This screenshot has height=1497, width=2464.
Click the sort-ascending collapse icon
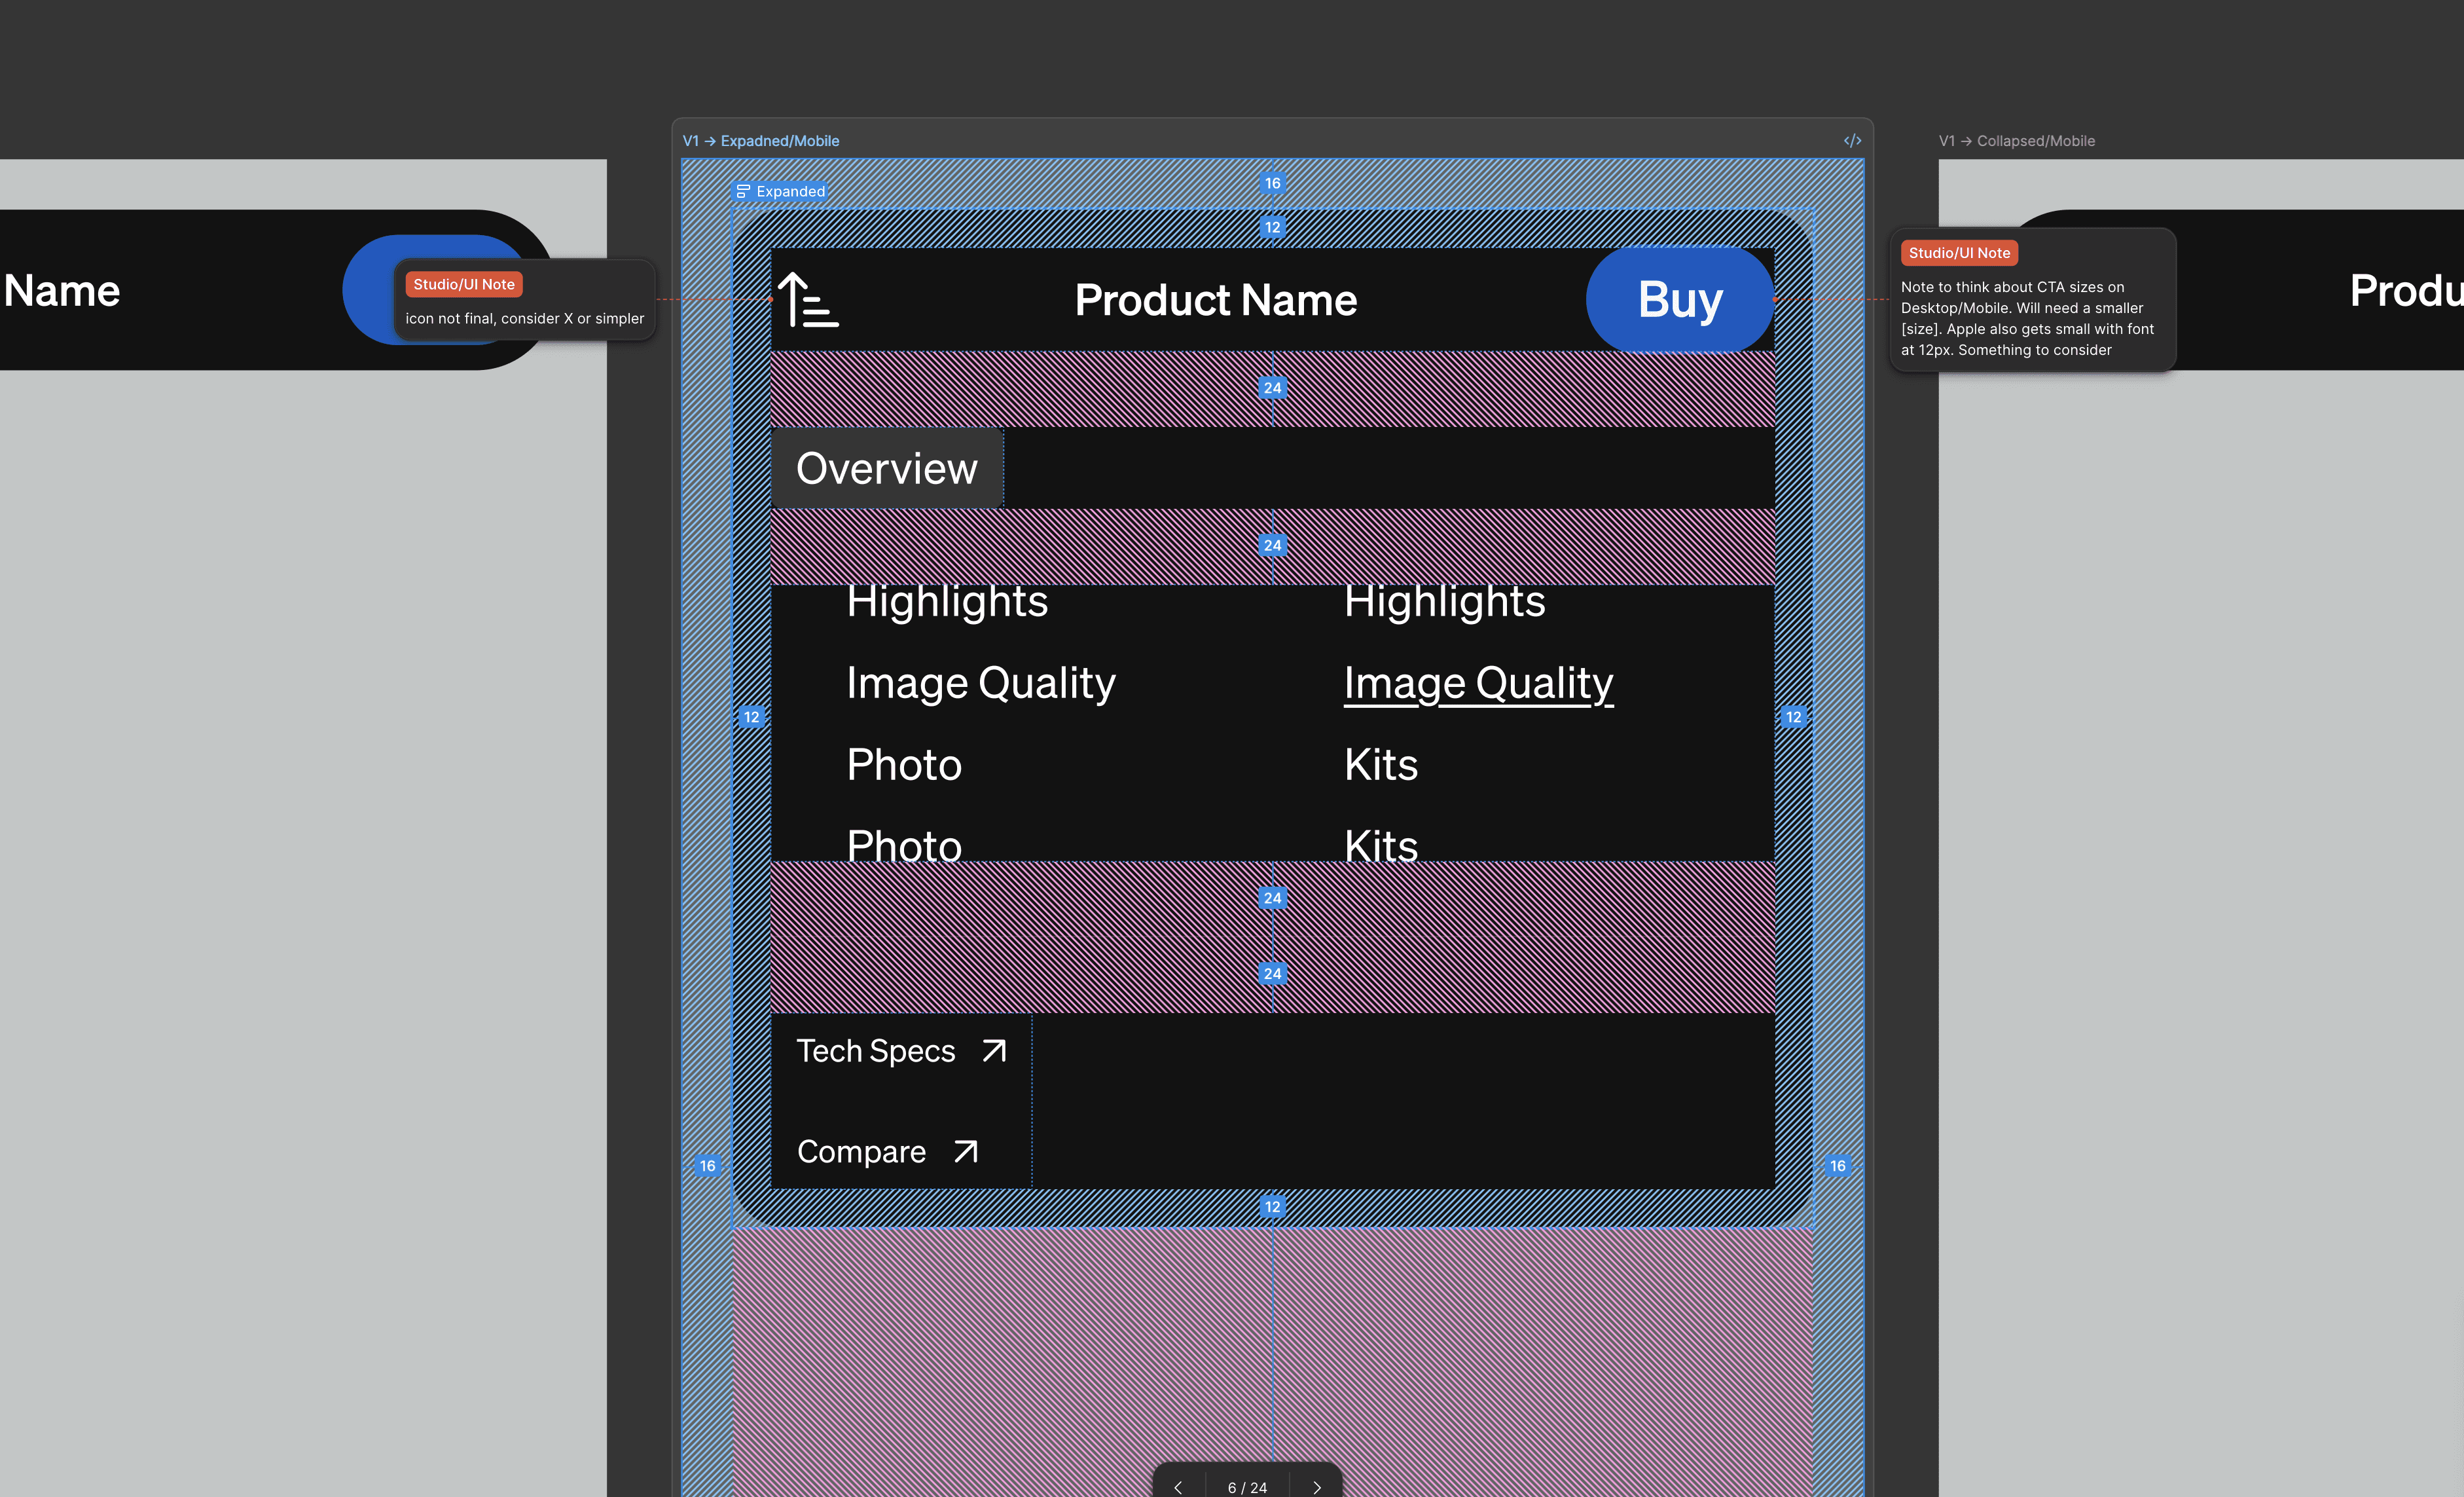click(x=808, y=300)
